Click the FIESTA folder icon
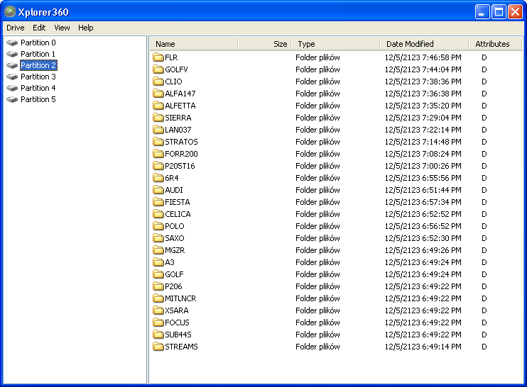The image size is (527, 387). coord(158,202)
